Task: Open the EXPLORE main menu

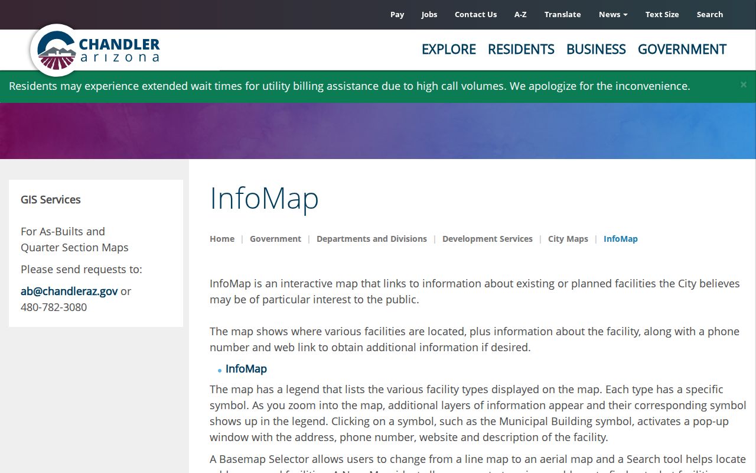Action: point(449,49)
